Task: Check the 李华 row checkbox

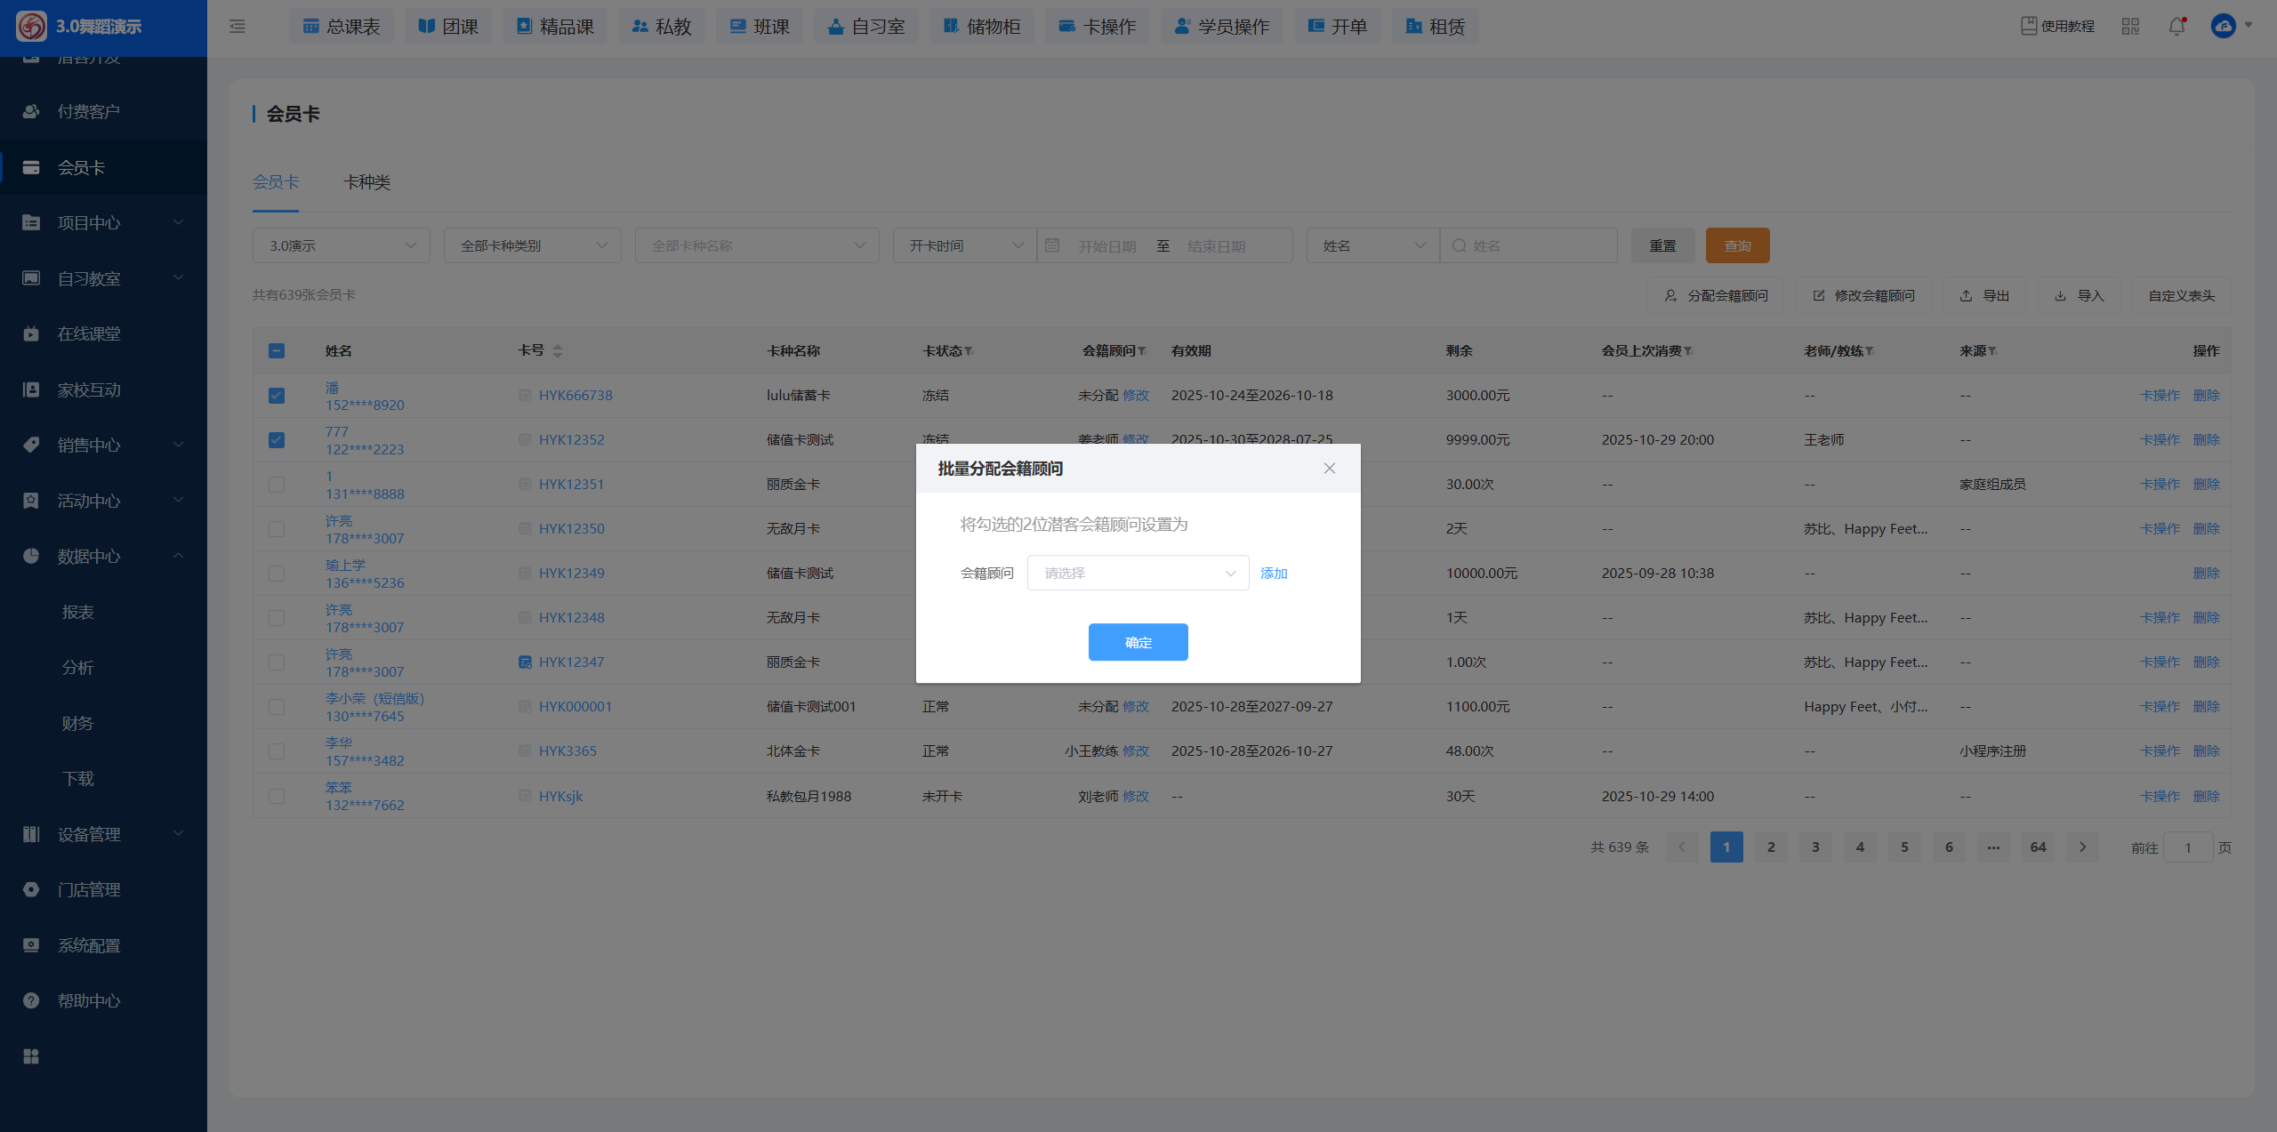Action: coord(277,751)
